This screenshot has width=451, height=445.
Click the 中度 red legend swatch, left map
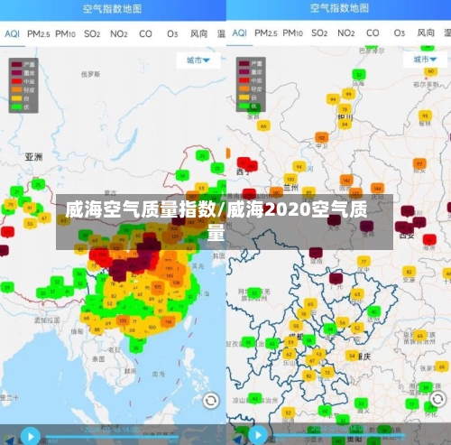[x=16, y=81]
